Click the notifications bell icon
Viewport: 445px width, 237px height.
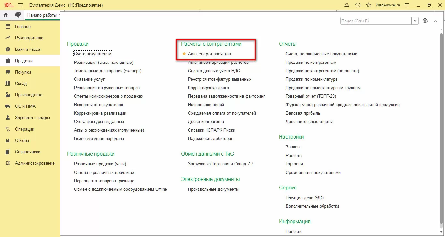tap(347, 5)
